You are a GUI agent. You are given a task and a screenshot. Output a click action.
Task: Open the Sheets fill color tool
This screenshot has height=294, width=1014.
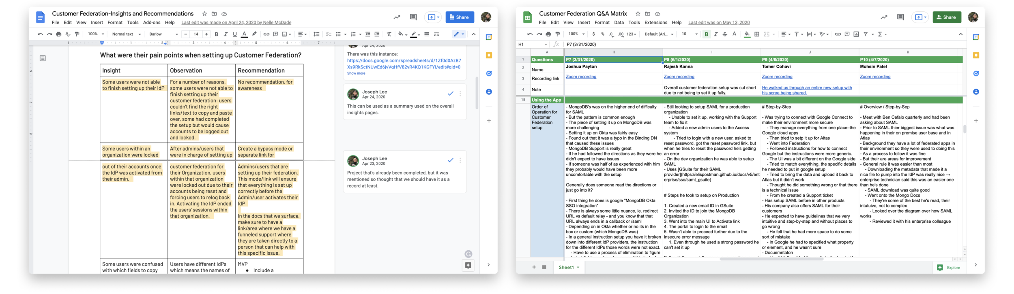click(x=747, y=34)
